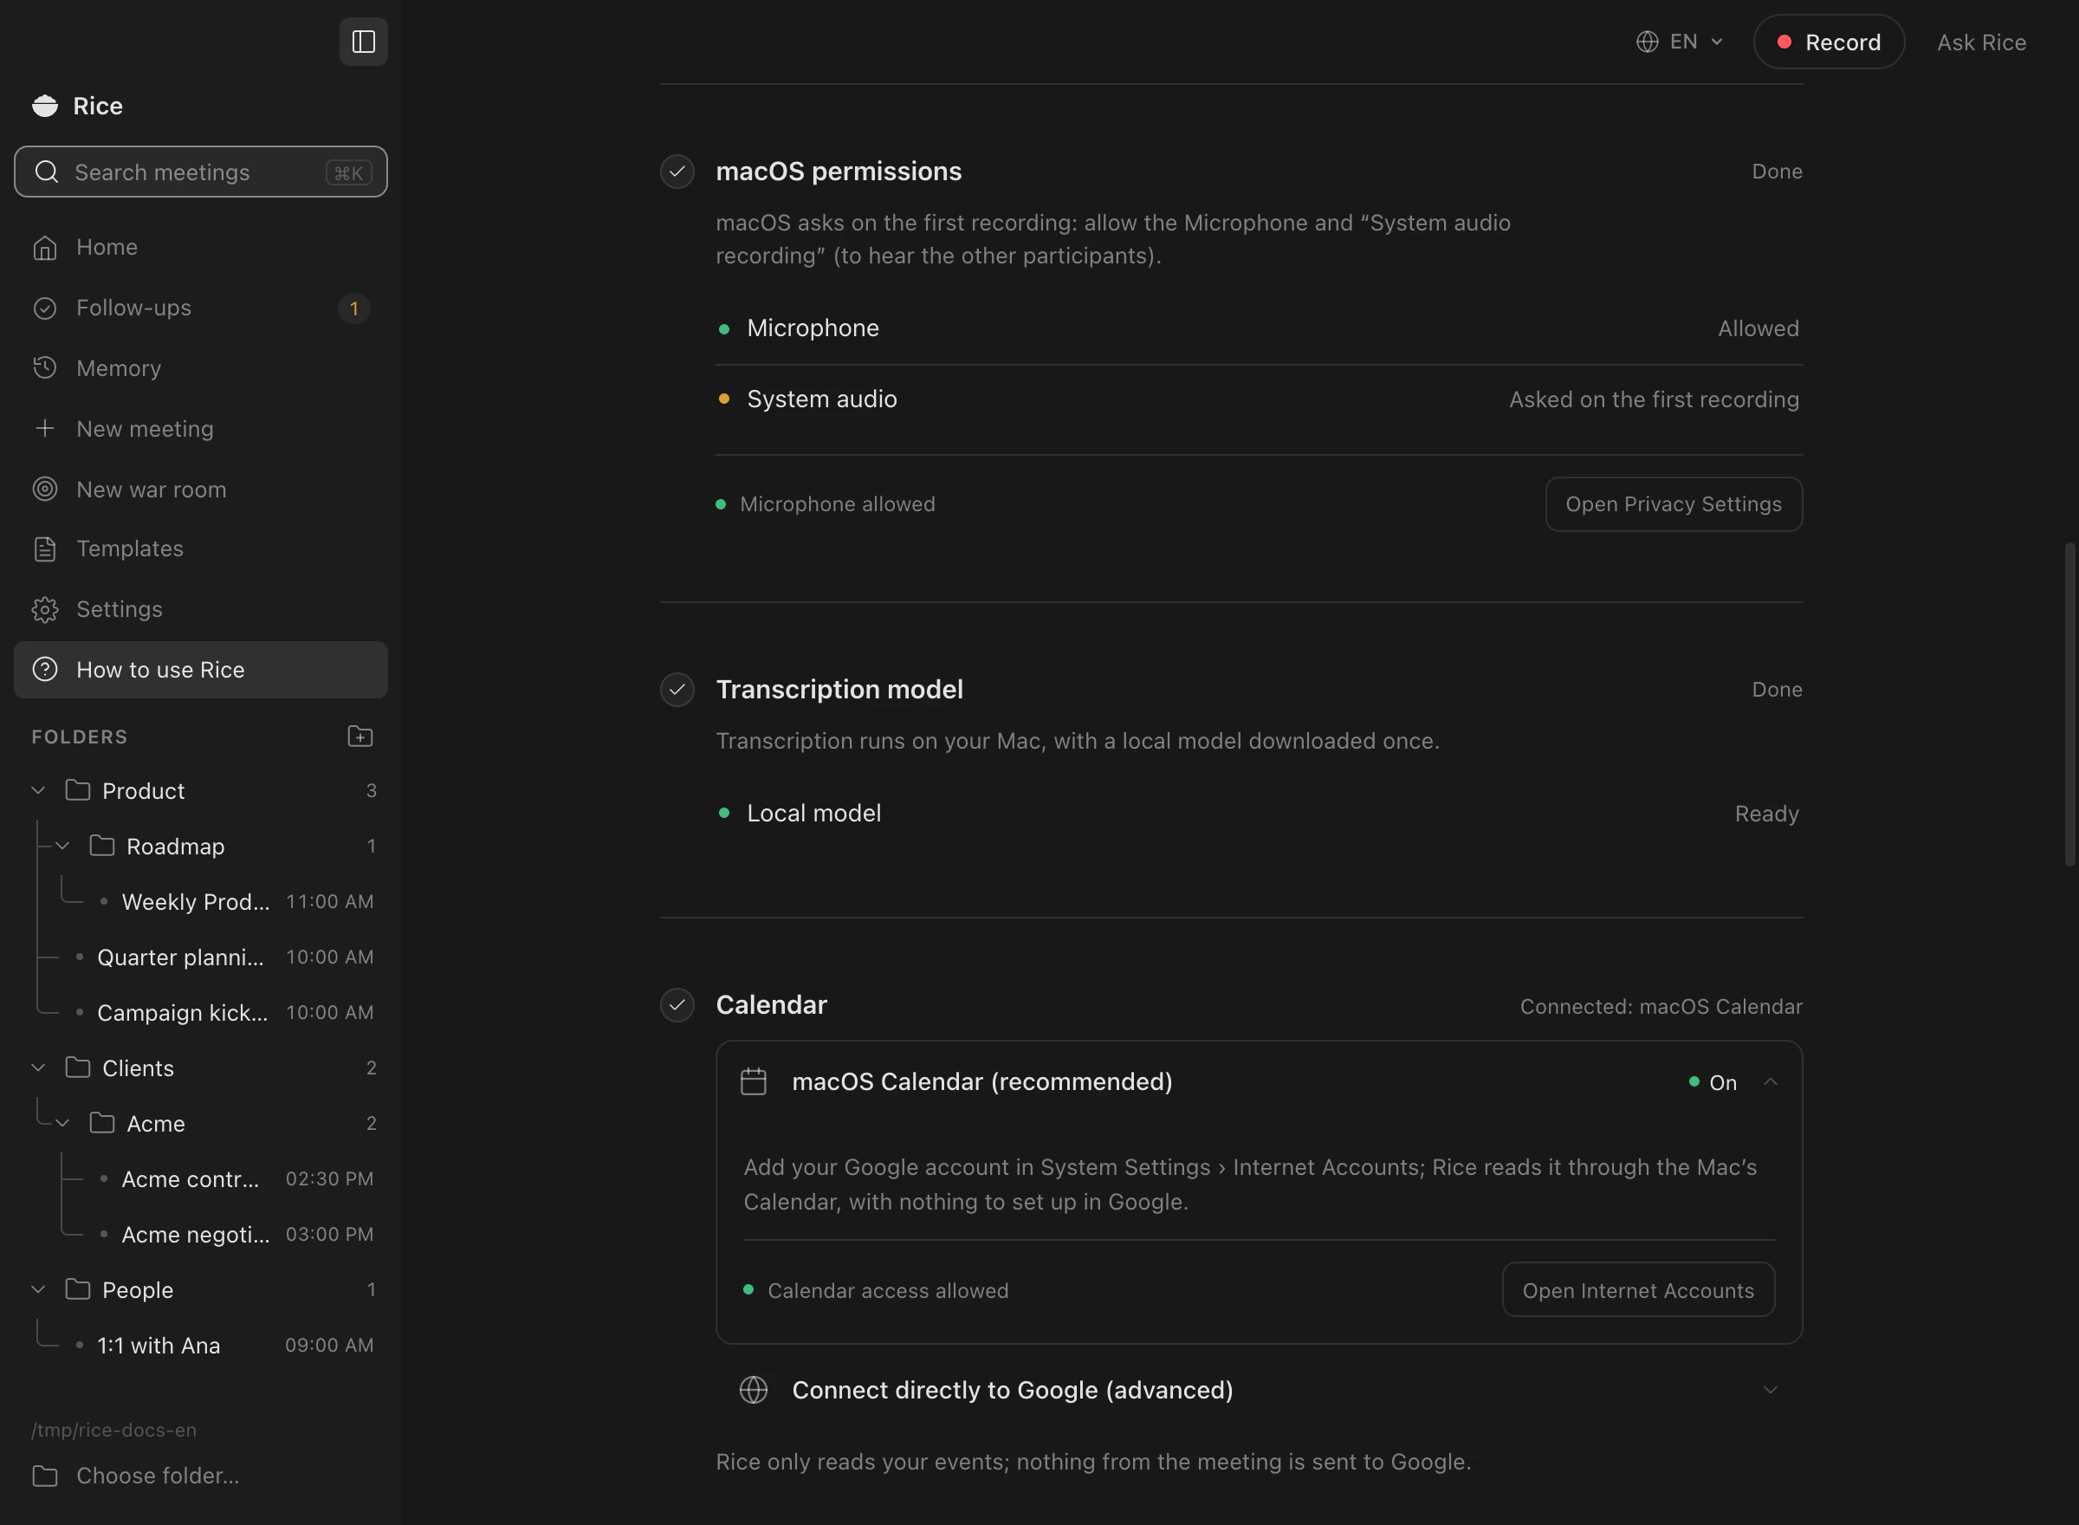Image resolution: width=2079 pixels, height=1525 pixels.
Task: Click the new folder icon beside FOLDERS
Action: [359, 737]
